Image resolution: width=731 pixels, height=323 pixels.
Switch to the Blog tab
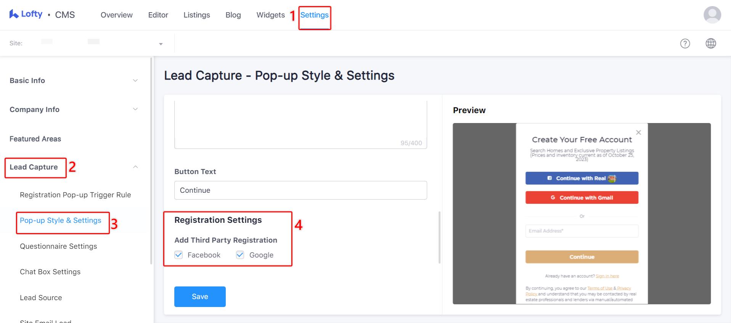(x=233, y=15)
